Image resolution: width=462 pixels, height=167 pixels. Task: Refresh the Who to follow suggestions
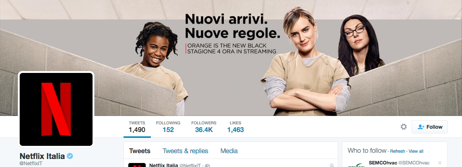pos(398,151)
